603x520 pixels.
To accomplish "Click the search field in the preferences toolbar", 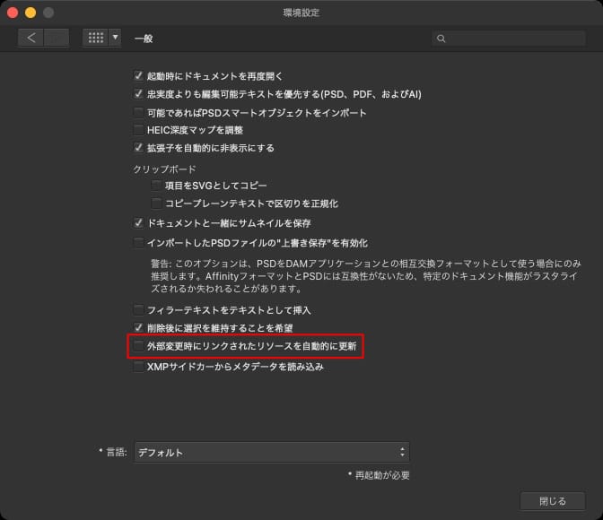I will (508, 39).
